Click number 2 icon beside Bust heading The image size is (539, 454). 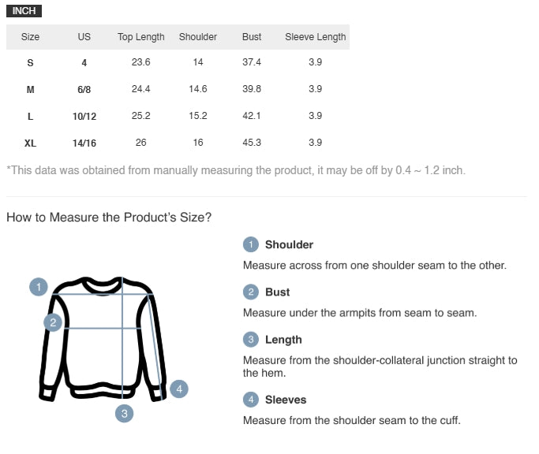coord(251,292)
